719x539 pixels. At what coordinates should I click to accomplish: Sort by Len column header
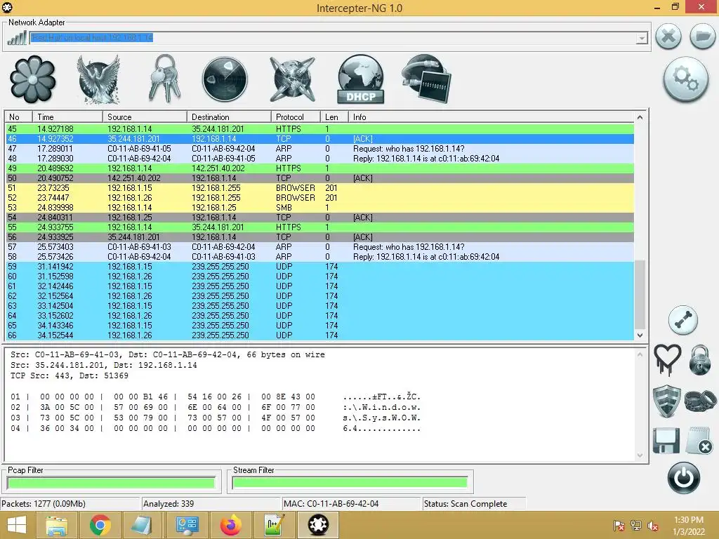[334, 117]
